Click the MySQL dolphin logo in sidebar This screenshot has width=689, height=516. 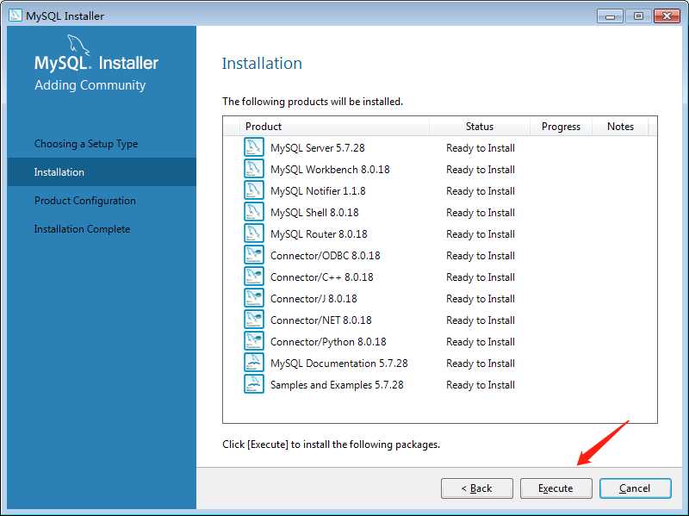click(x=78, y=46)
